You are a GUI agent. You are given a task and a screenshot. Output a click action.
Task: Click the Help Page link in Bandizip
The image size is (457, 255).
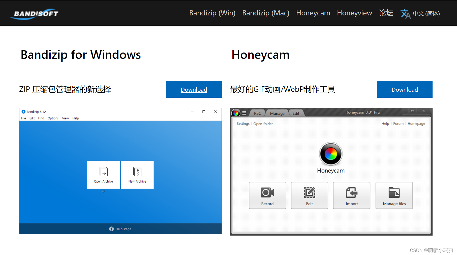(124, 229)
